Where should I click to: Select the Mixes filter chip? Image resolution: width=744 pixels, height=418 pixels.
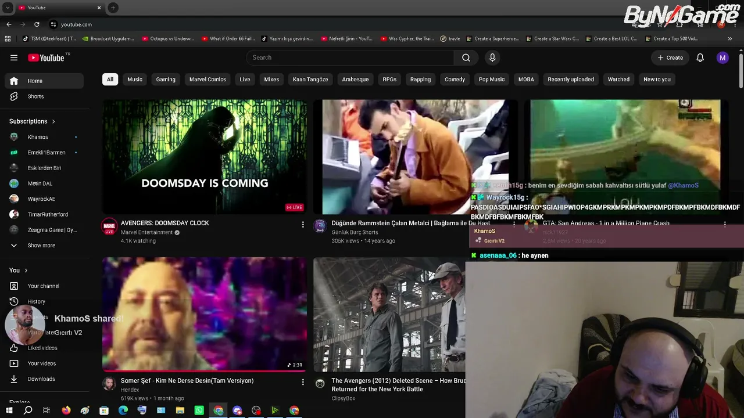pos(271,80)
